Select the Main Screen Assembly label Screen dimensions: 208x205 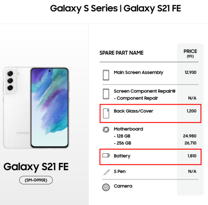tap(138, 72)
